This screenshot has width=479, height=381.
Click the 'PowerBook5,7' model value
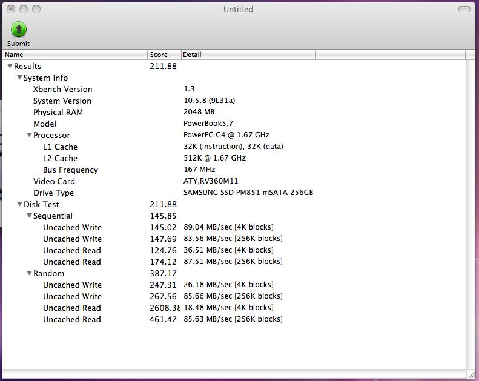tap(208, 124)
